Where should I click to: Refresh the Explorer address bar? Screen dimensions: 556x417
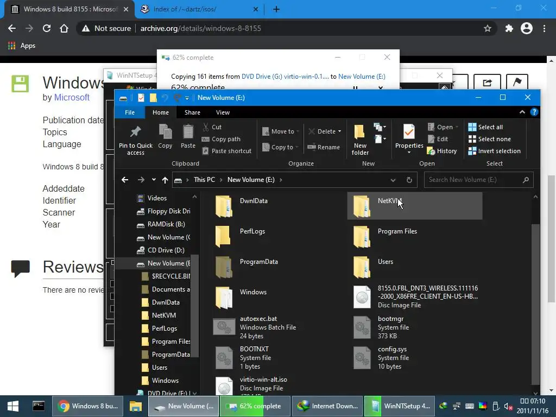(x=409, y=180)
